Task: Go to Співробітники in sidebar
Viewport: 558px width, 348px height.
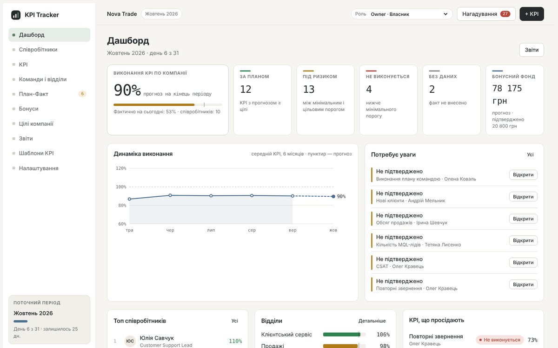Action: pyautogui.click(x=49, y=50)
